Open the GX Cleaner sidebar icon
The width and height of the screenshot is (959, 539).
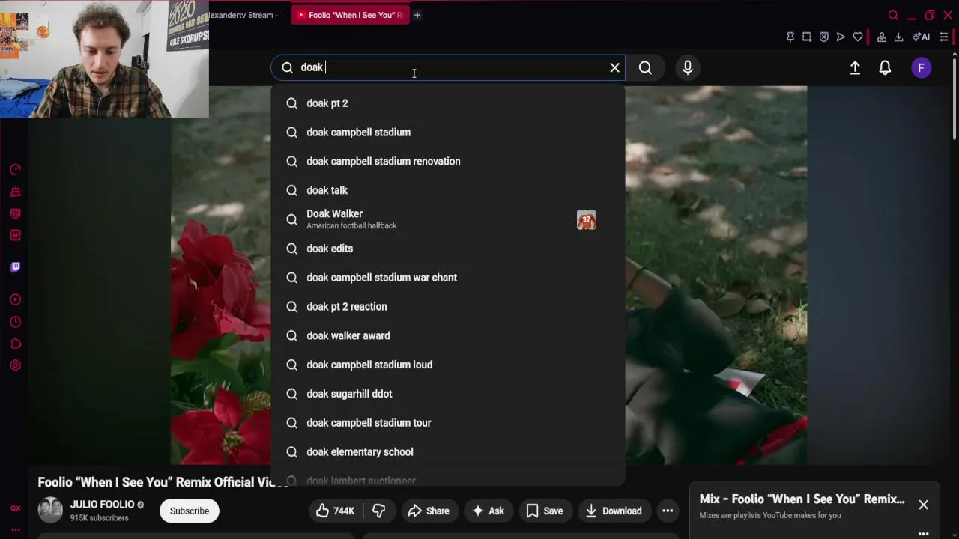(x=15, y=192)
